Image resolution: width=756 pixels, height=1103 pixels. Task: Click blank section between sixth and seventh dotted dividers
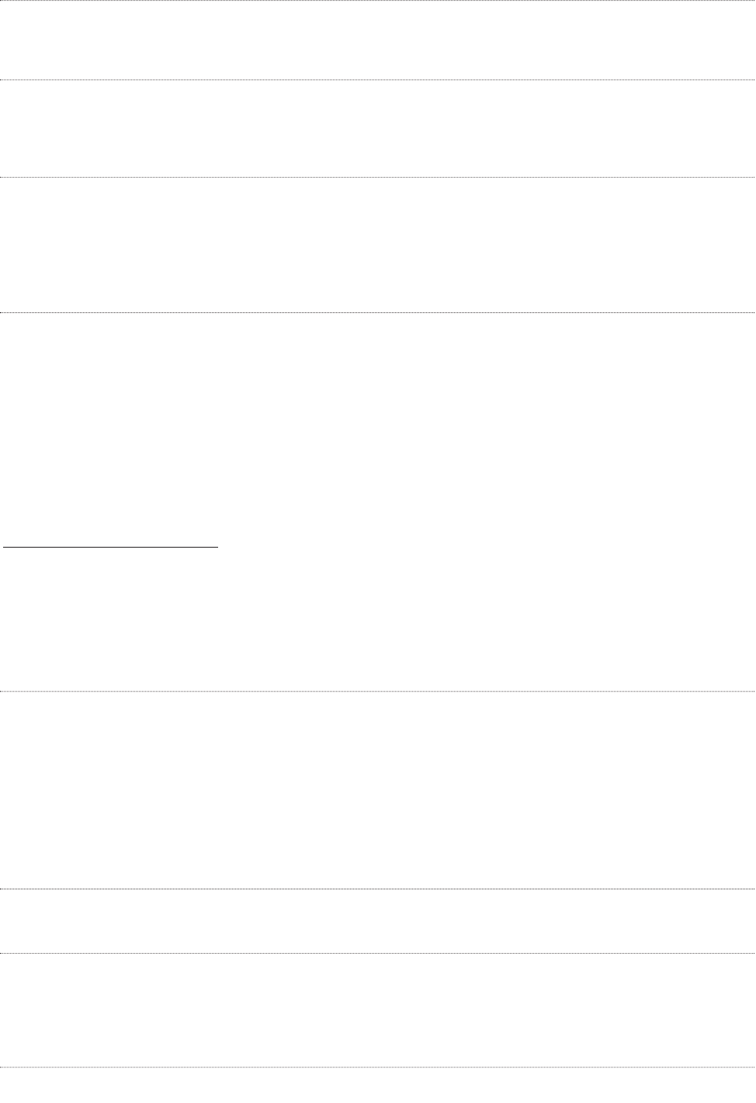tap(378, 921)
